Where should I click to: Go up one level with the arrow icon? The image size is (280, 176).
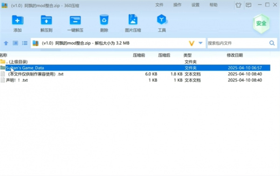pyautogui.click(x=6, y=43)
